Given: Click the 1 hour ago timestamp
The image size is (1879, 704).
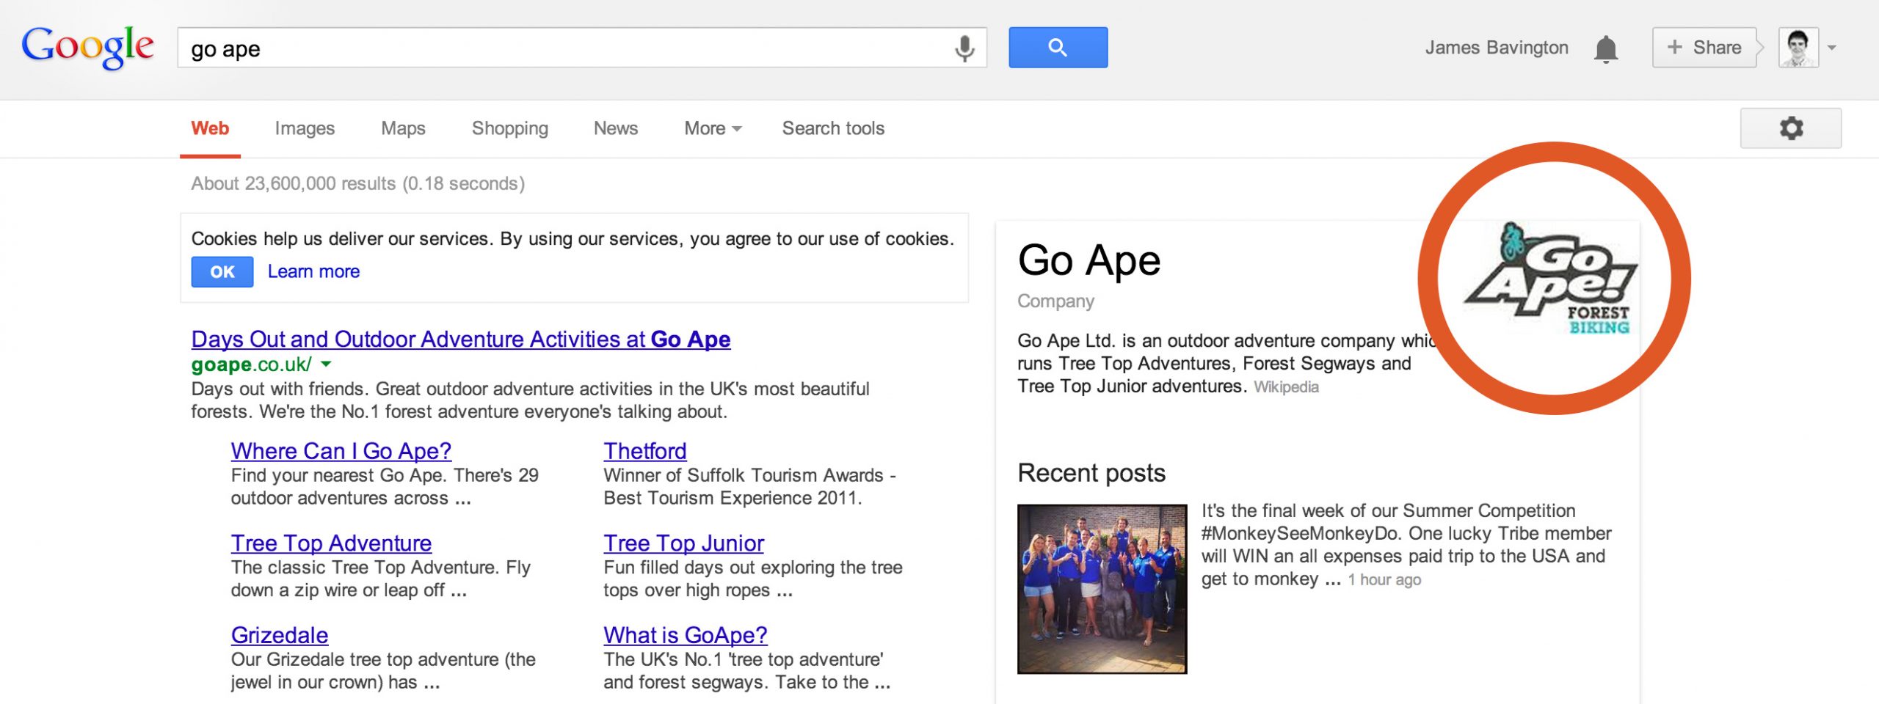Looking at the screenshot, I should tap(1384, 580).
